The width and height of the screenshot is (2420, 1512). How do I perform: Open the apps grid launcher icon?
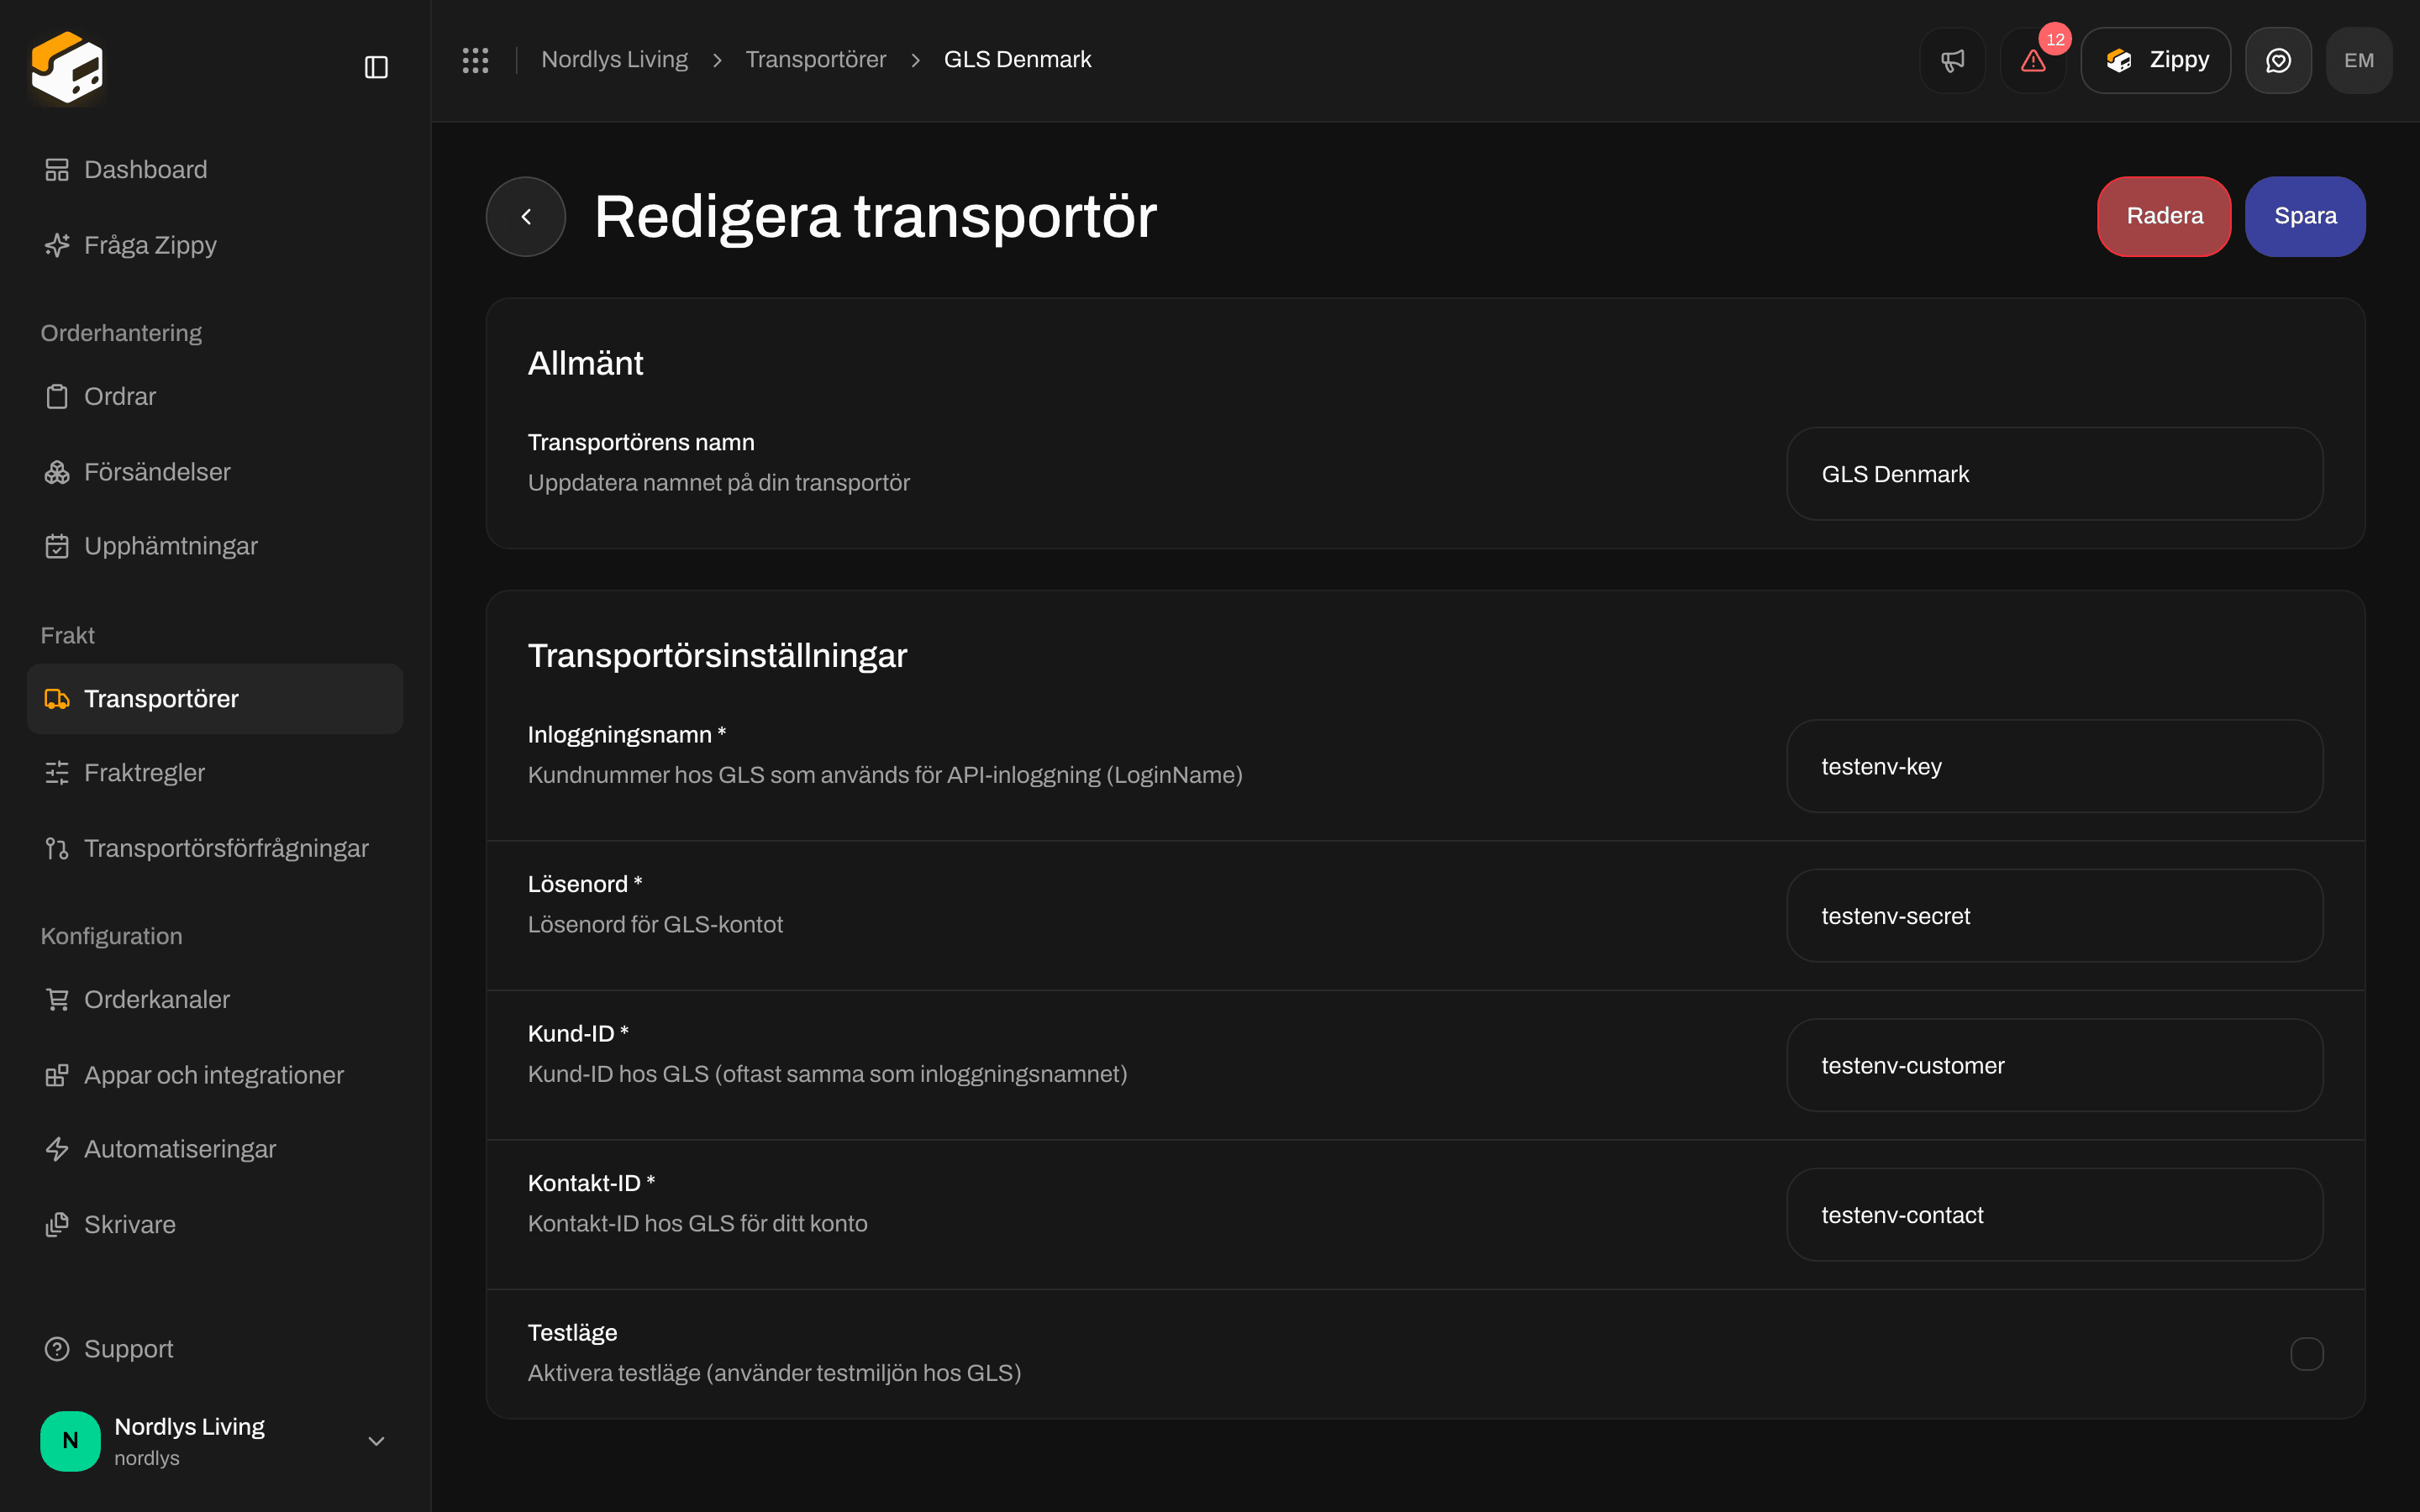pyautogui.click(x=475, y=60)
